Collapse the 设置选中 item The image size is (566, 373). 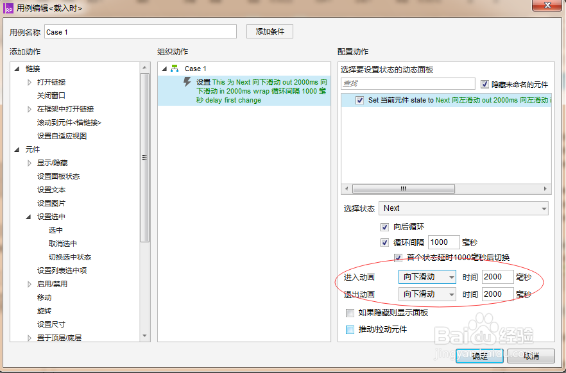28,217
